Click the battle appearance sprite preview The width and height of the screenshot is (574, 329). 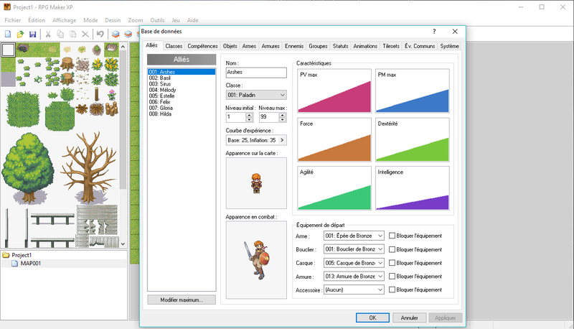(256, 260)
